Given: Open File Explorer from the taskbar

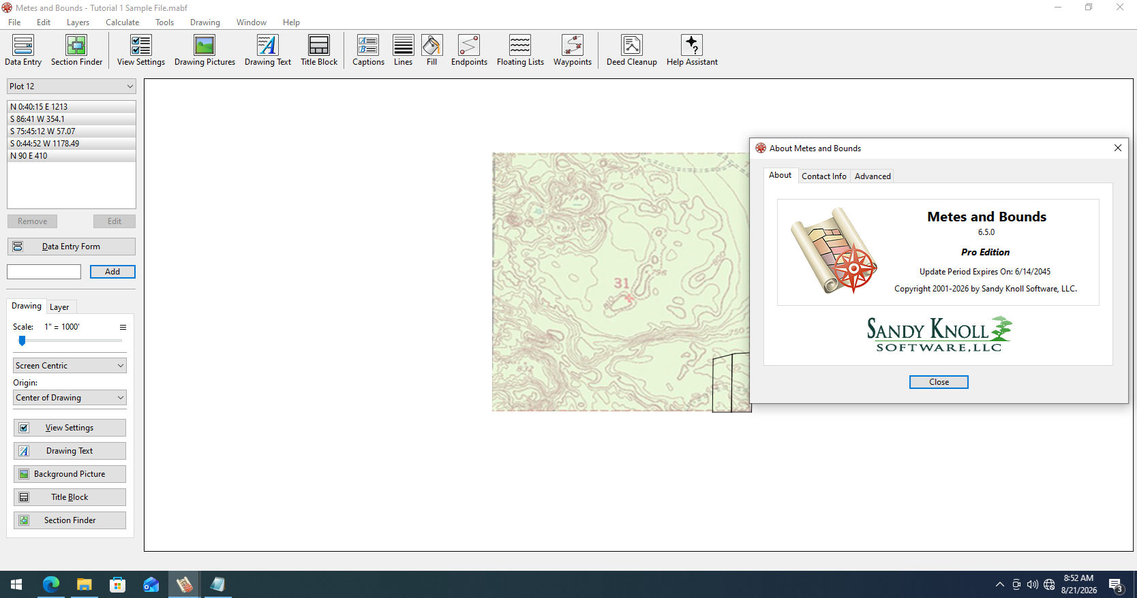Looking at the screenshot, I should pyautogui.click(x=84, y=584).
